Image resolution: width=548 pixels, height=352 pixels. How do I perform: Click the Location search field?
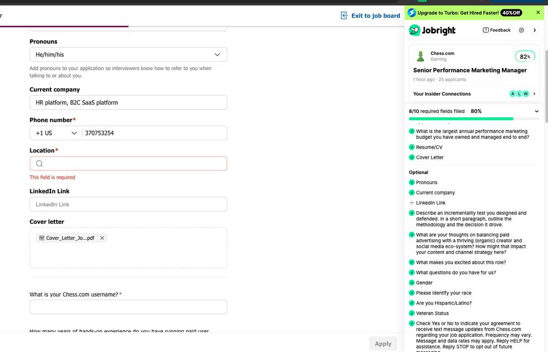point(128,163)
